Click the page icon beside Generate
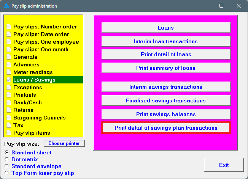 click(x=9, y=57)
